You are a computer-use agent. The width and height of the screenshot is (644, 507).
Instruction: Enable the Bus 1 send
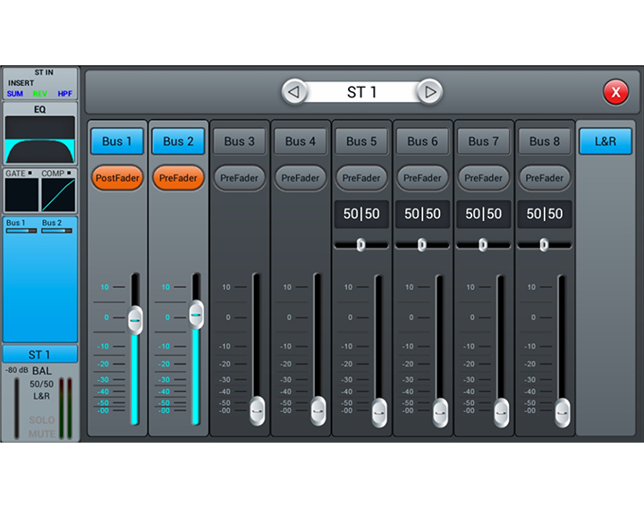click(x=117, y=141)
